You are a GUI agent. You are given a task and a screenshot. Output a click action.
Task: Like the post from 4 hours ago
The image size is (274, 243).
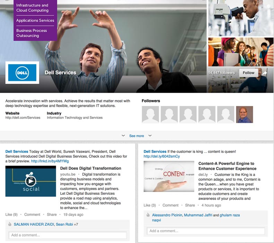click(149, 205)
